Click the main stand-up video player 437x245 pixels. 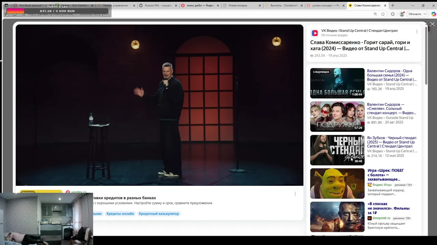(159, 105)
